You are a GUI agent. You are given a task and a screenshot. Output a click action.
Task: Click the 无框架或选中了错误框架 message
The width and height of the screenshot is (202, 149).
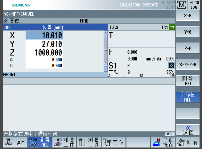[x=31, y=134]
